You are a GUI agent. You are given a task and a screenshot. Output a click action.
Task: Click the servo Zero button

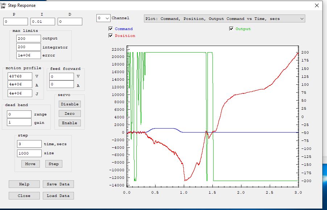coord(70,113)
